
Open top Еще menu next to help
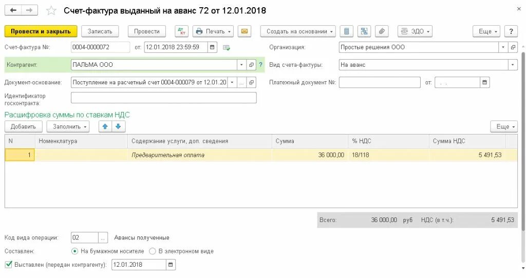click(486, 31)
